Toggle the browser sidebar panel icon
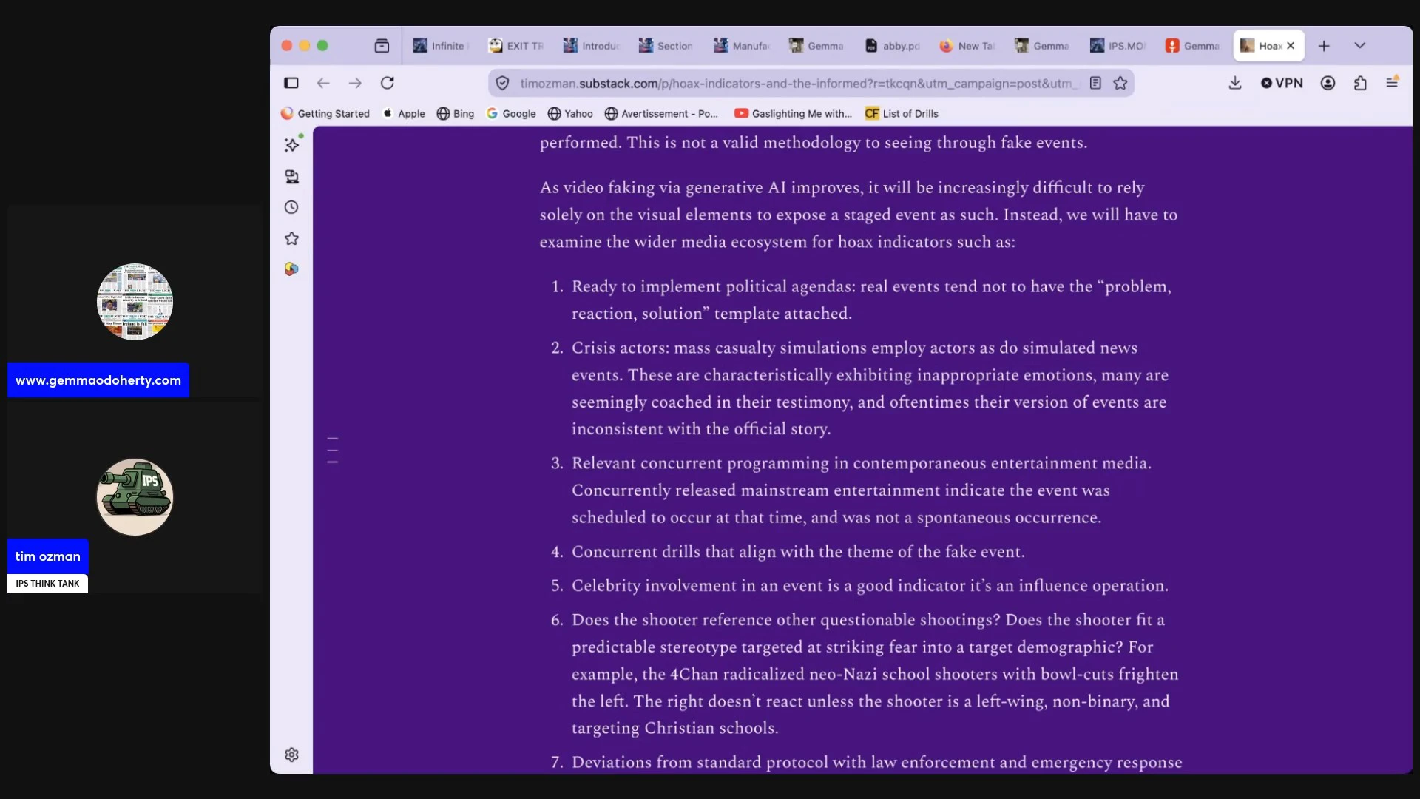The width and height of the screenshot is (1420, 799). tap(291, 83)
